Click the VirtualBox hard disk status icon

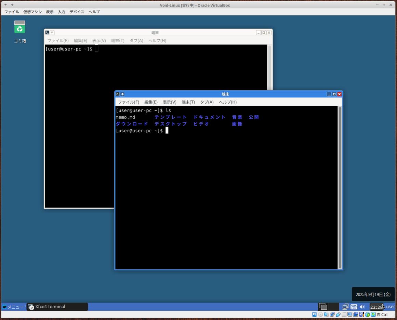click(314, 315)
